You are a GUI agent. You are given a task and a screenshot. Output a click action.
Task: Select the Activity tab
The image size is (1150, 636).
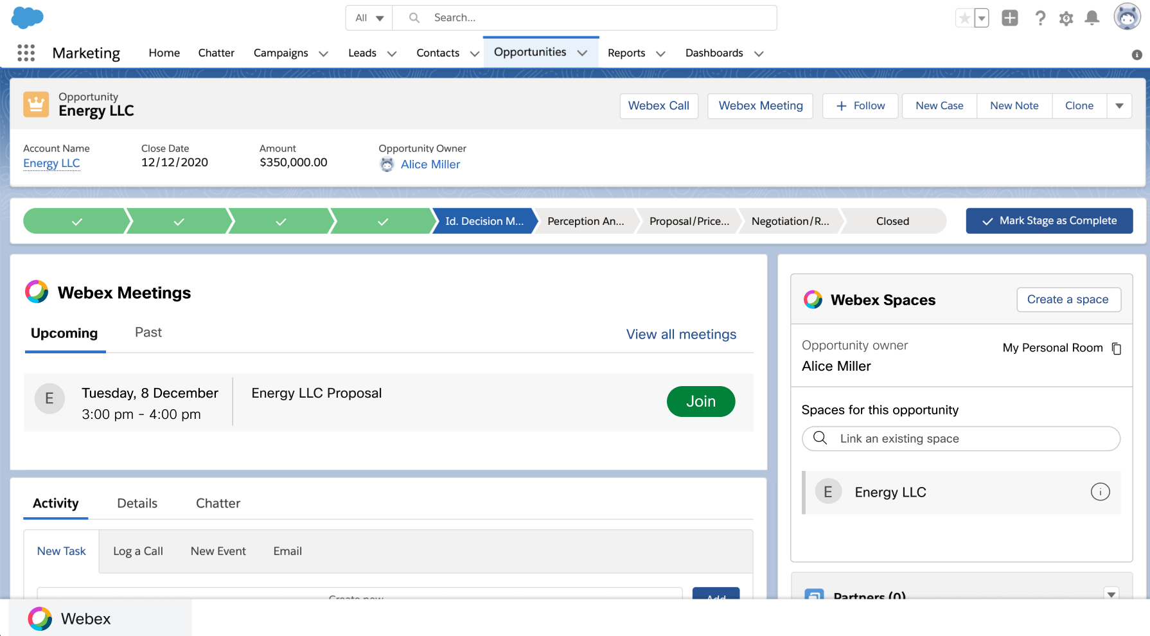(x=56, y=503)
